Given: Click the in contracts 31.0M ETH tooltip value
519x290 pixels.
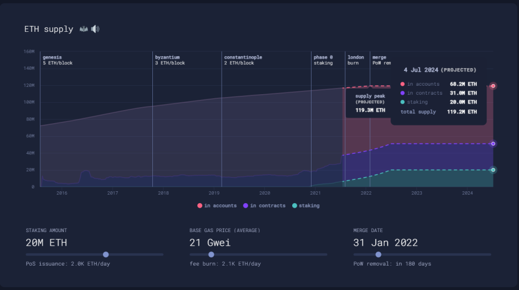Looking at the screenshot, I should [x=463, y=93].
